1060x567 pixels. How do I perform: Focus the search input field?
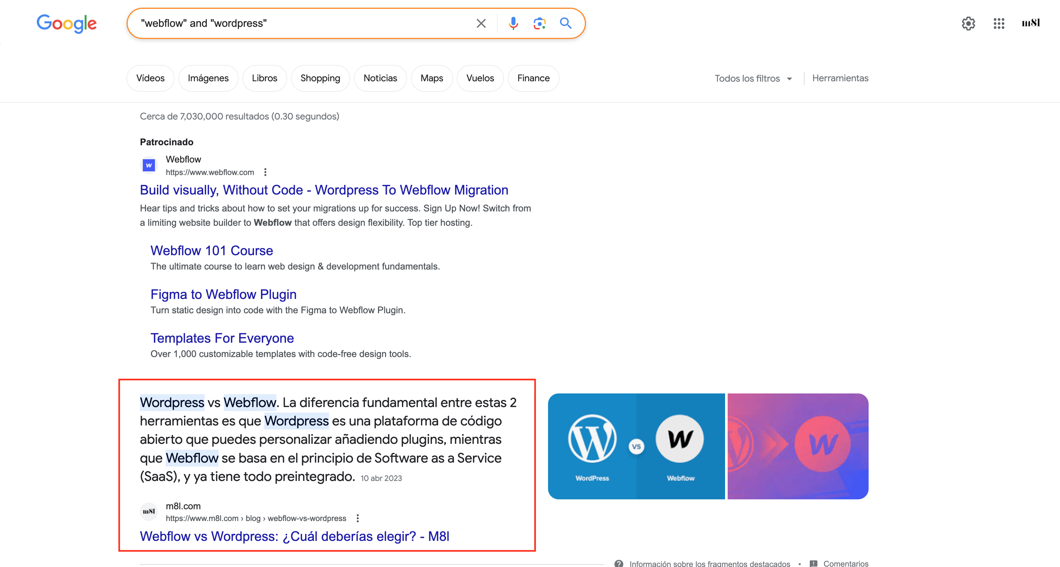(304, 24)
